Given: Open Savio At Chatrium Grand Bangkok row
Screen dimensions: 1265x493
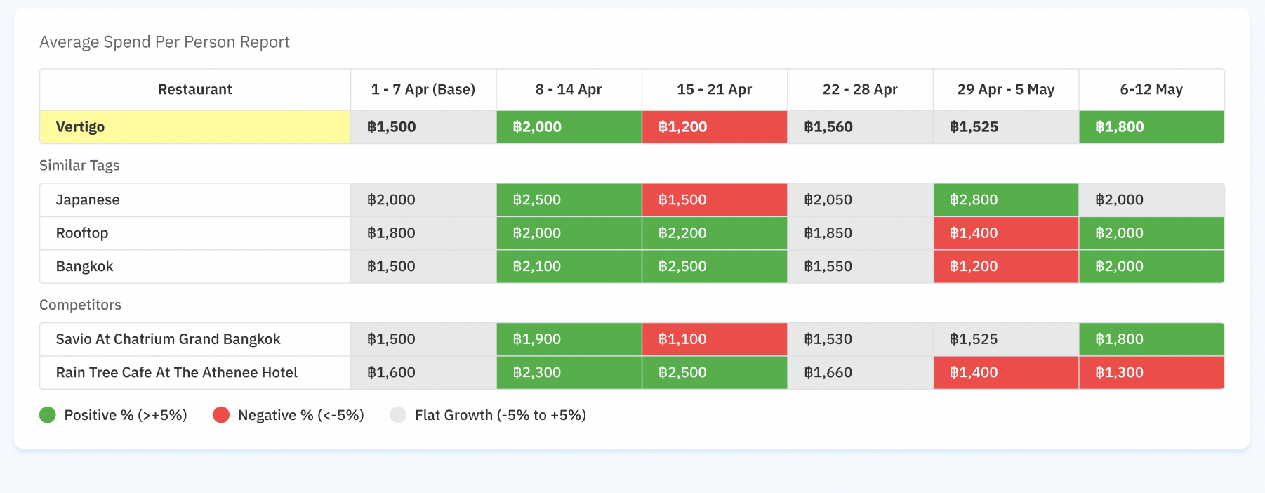Looking at the screenshot, I should (168, 339).
